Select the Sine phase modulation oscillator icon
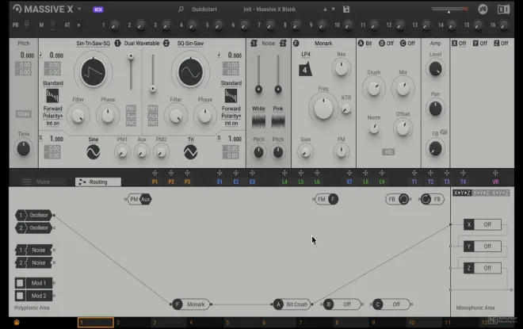The width and height of the screenshot is (523, 329). pyautogui.click(x=93, y=152)
